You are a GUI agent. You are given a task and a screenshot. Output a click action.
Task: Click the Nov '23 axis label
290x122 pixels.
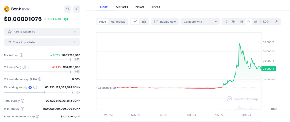(219, 115)
